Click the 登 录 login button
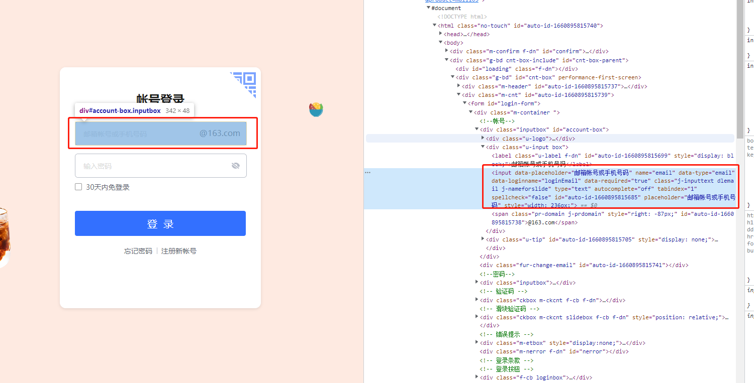This screenshot has width=754, height=383. 160,223
